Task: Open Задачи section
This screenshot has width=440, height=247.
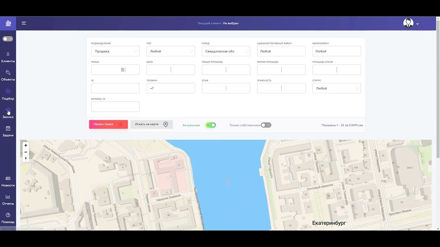Action: [x=8, y=131]
